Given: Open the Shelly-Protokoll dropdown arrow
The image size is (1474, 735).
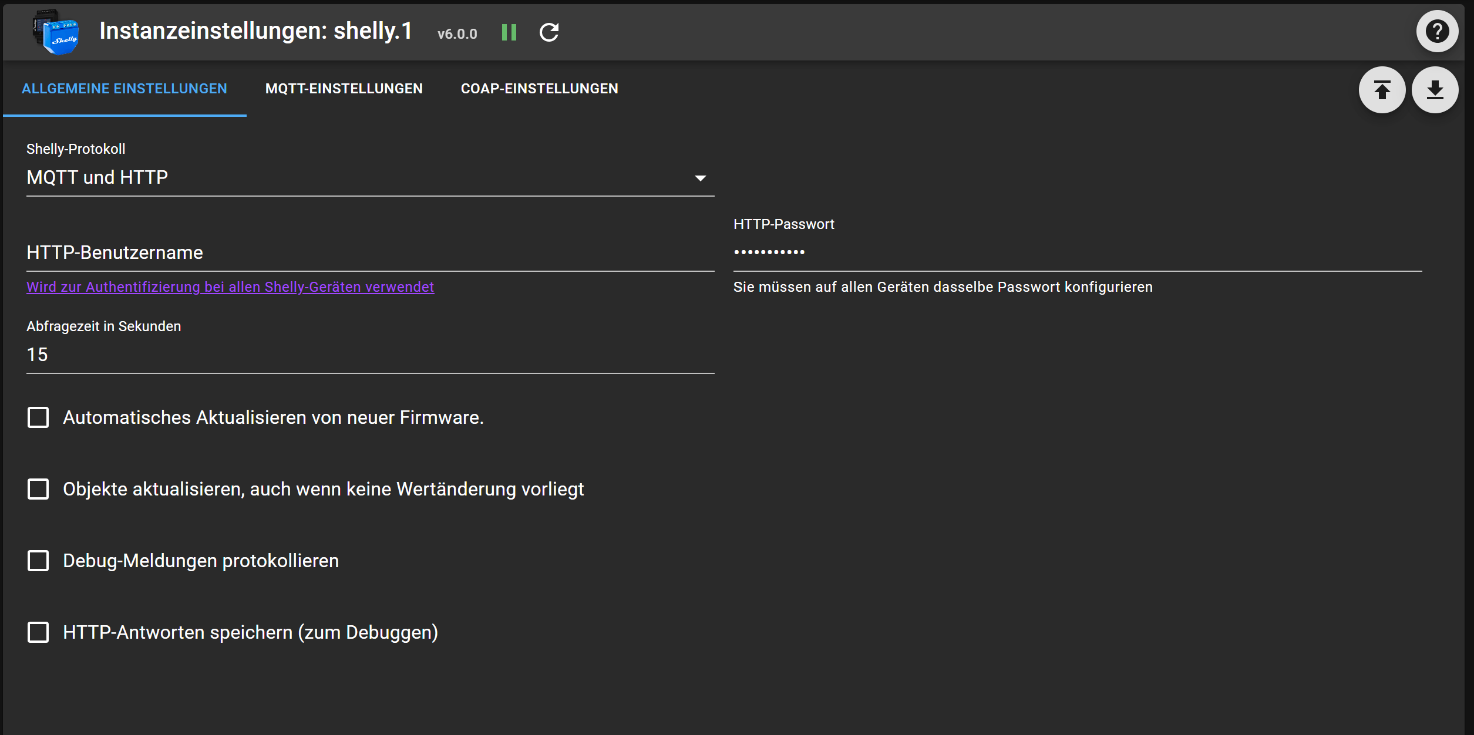Looking at the screenshot, I should (700, 178).
